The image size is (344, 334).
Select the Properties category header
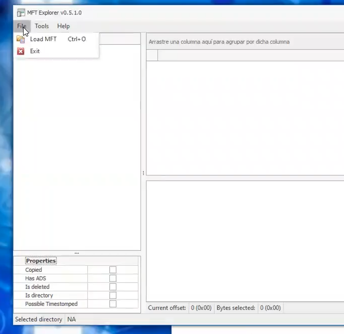point(41,261)
